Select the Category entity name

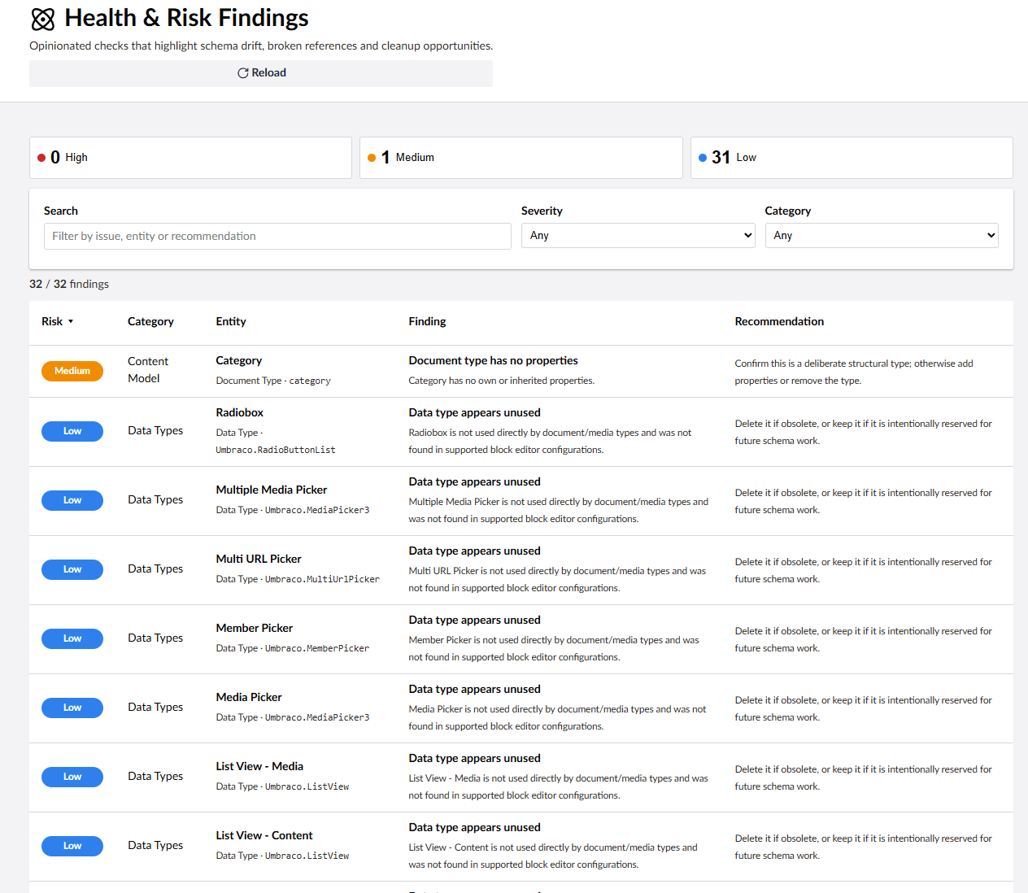point(239,361)
